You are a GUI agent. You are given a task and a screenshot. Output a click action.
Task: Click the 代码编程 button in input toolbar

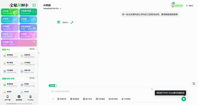100,99
